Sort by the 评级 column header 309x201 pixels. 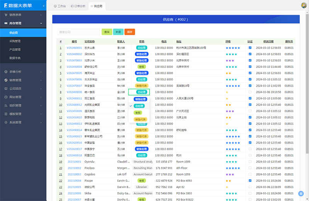[228, 42]
